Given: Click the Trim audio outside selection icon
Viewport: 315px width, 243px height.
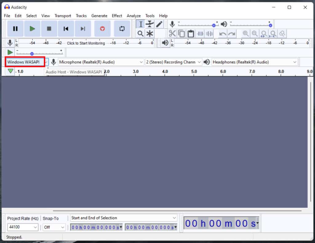Looking at the screenshot, I should 200,34.
